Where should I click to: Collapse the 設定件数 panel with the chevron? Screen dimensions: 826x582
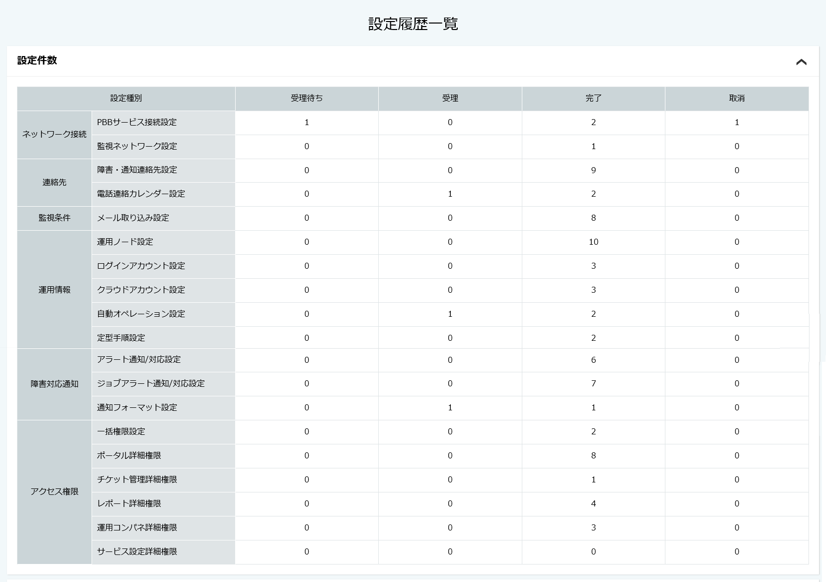pyautogui.click(x=801, y=62)
